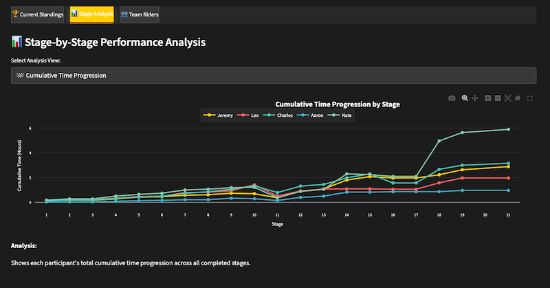Click the Zoom In plus icon

point(487,98)
